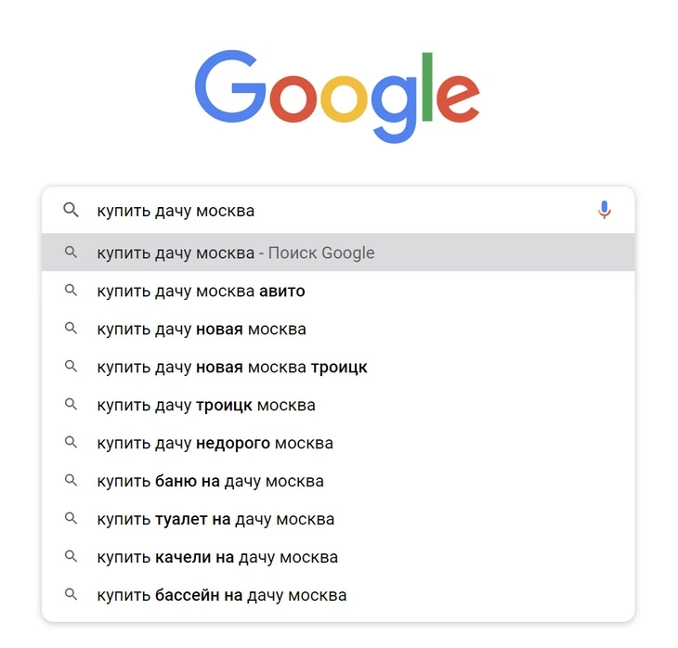Choose suggestion 'купить дачу новая москва'
Viewport: 678px width, 648px height.
click(x=338, y=329)
